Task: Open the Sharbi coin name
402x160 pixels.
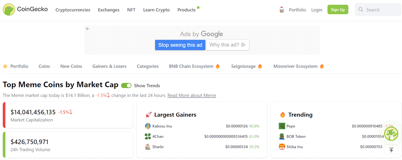Action: [158, 147]
